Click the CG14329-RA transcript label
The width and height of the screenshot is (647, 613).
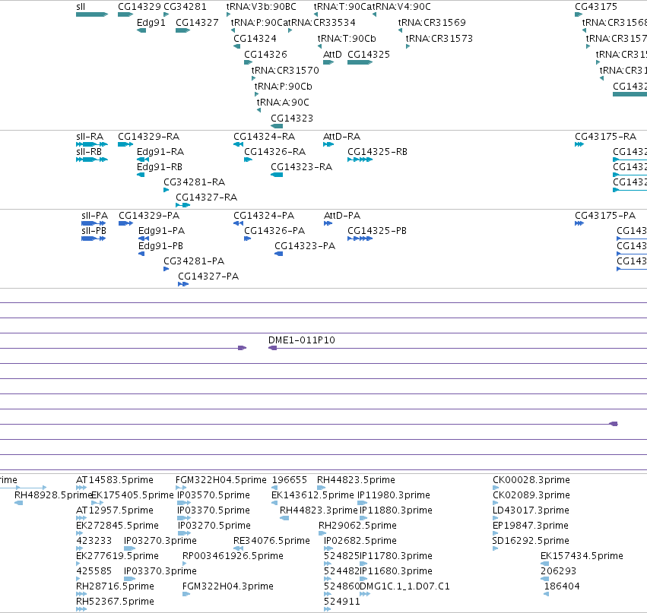pos(148,137)
